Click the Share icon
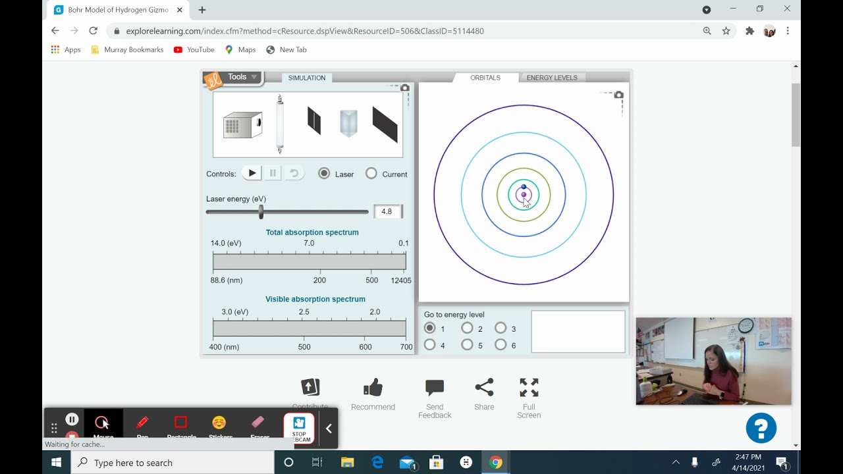This screenshot has height=474, width=843. click(x=484, y=387)
